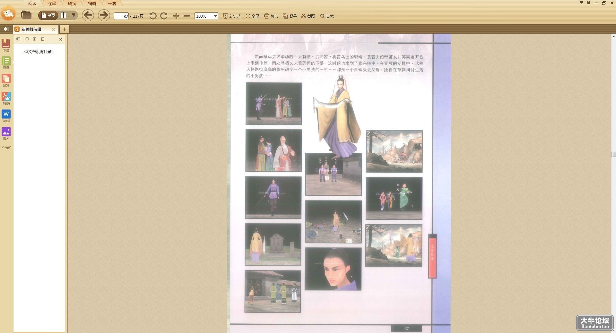Image resolution: width=616 pixels, height=333 pixels.
Task: Collapse the sidebar tools (收起)
Action: coord(6,148)
